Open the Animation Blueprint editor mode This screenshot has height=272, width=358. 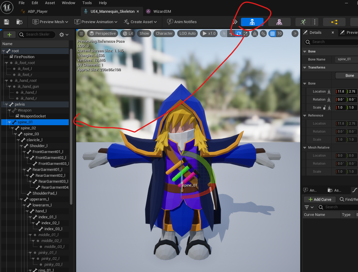point(334,22)
